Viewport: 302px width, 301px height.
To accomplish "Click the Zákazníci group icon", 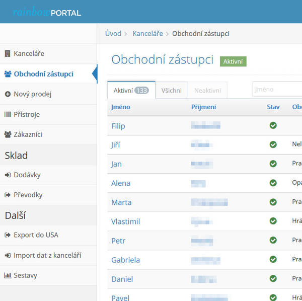I will (8, 134).
